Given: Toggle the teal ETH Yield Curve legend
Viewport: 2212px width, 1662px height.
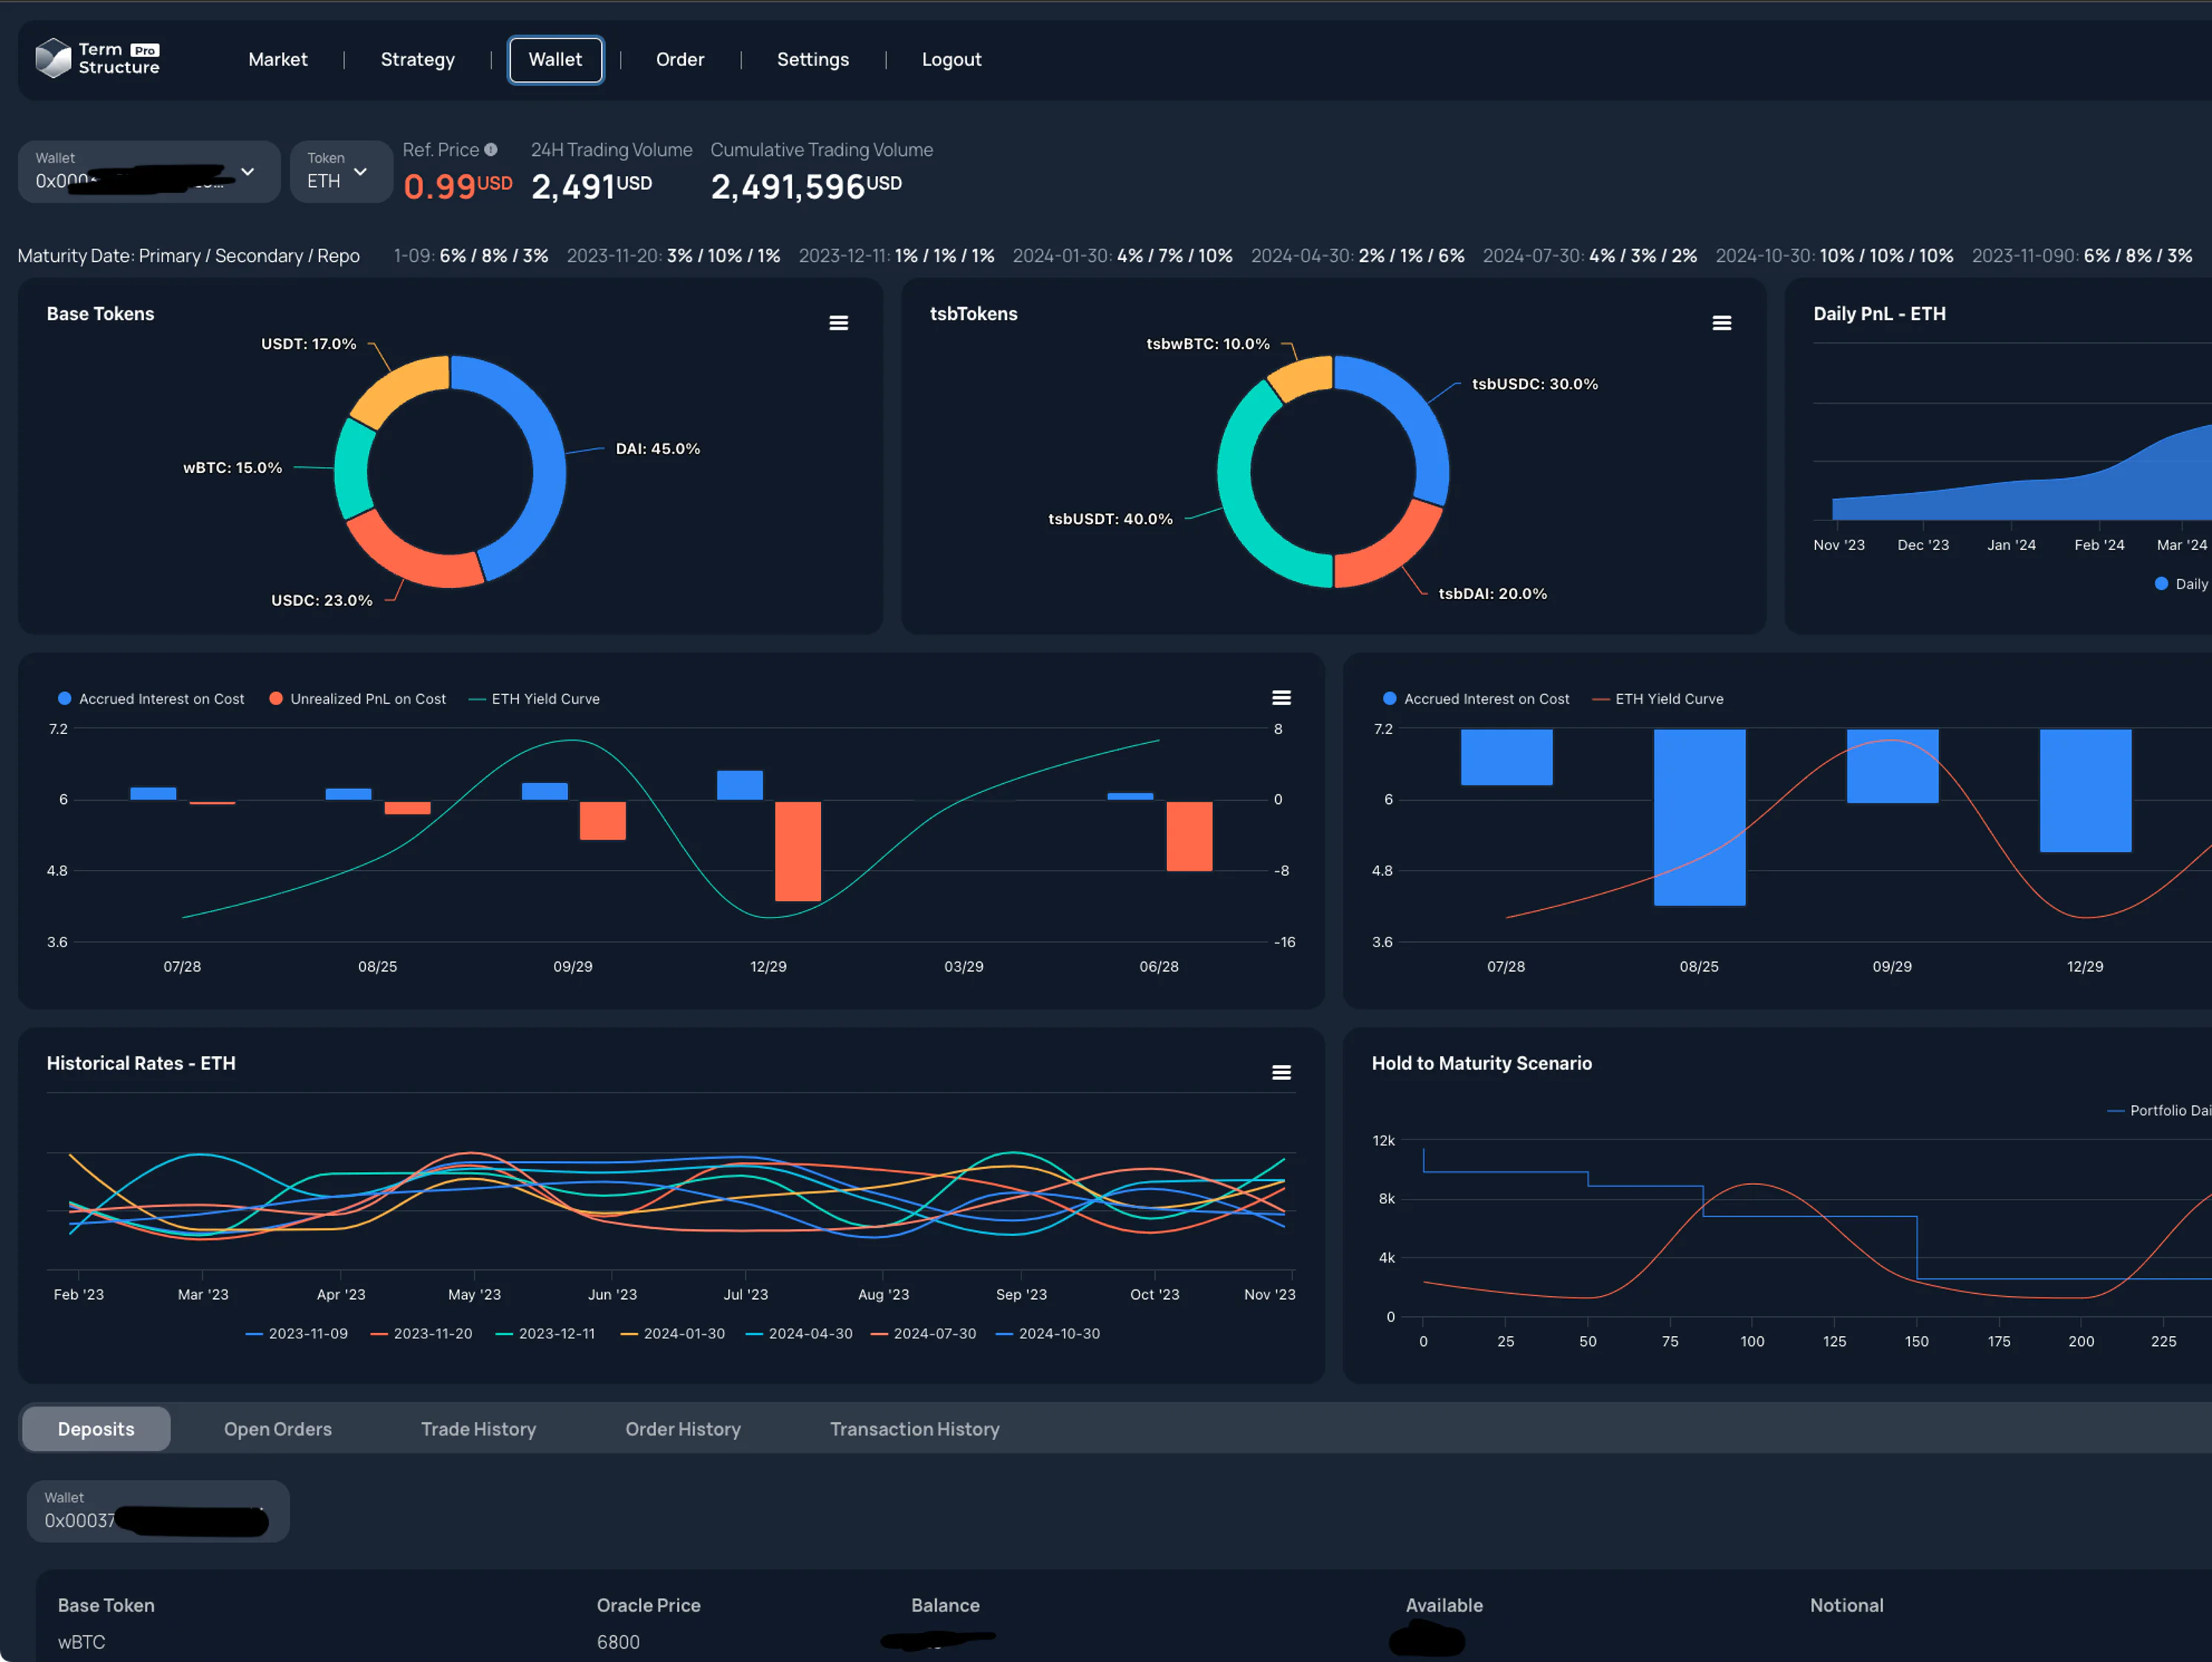Looking at the screenshot, I should pos(534,699).
